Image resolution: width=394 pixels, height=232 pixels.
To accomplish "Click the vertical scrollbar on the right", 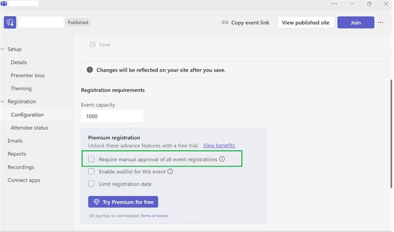I will point(391,134).
